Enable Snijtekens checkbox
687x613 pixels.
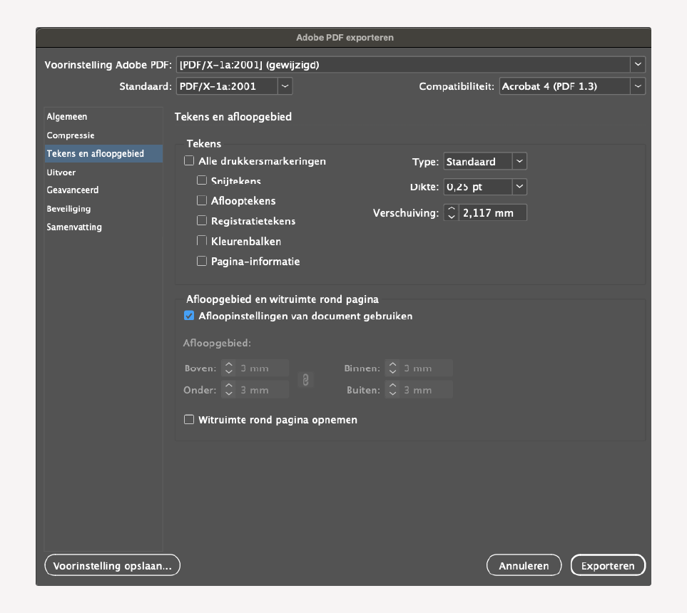(x=202, y=180)
